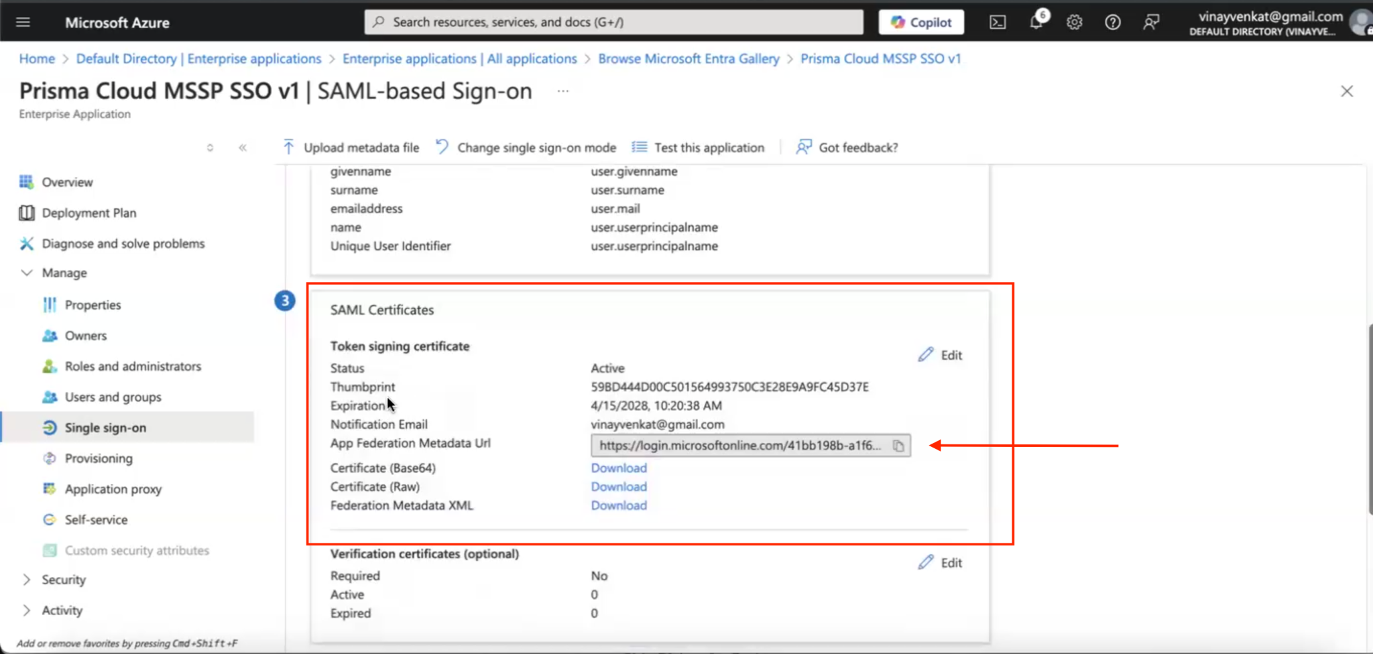1373x654 pixels.
Task: Click Got feedback?
Action: pos(847,147)
